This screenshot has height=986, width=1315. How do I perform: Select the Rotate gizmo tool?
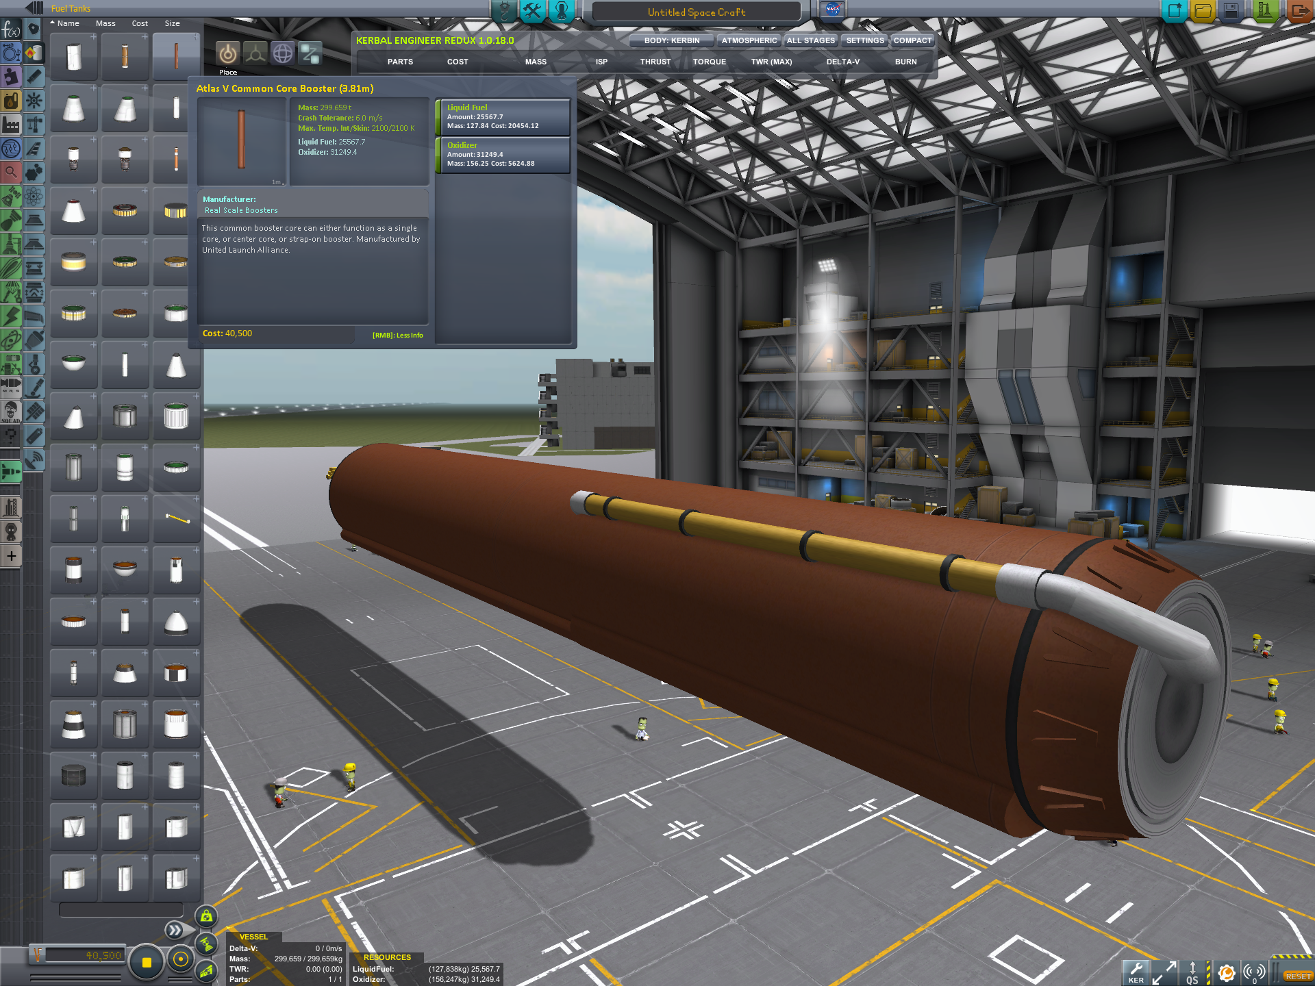tap(283, 53)
